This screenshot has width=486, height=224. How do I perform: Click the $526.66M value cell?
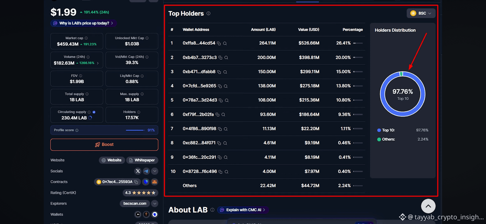coord(309,43)
